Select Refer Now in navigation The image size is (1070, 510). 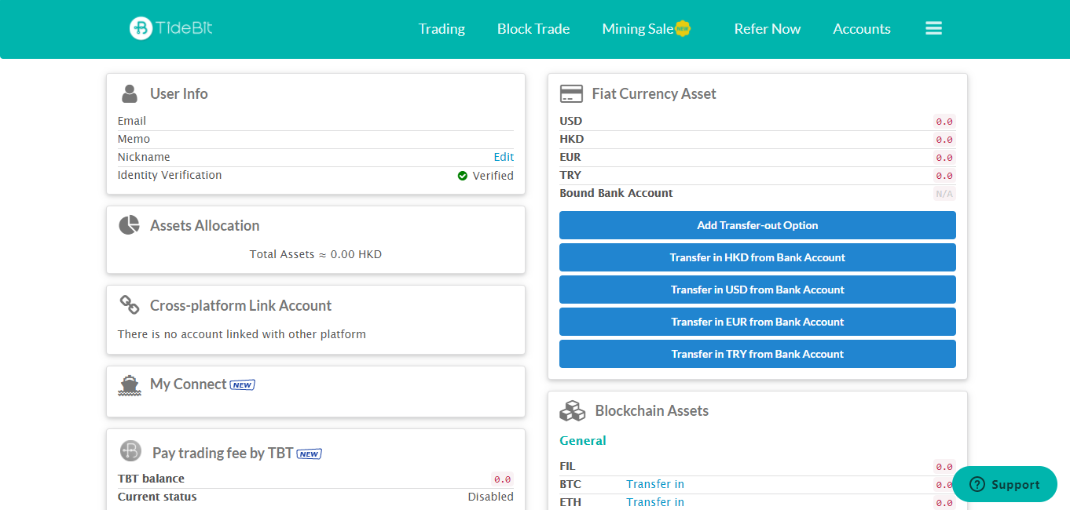(x=767, y=29)
